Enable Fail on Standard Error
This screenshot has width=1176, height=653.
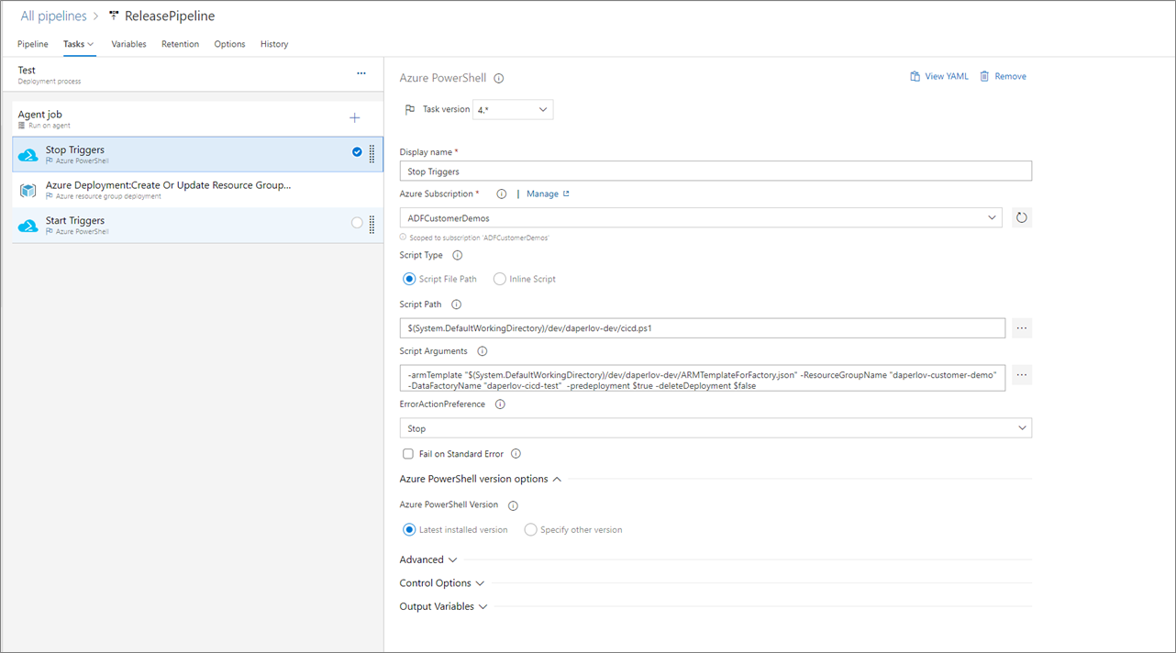point(407,453)
